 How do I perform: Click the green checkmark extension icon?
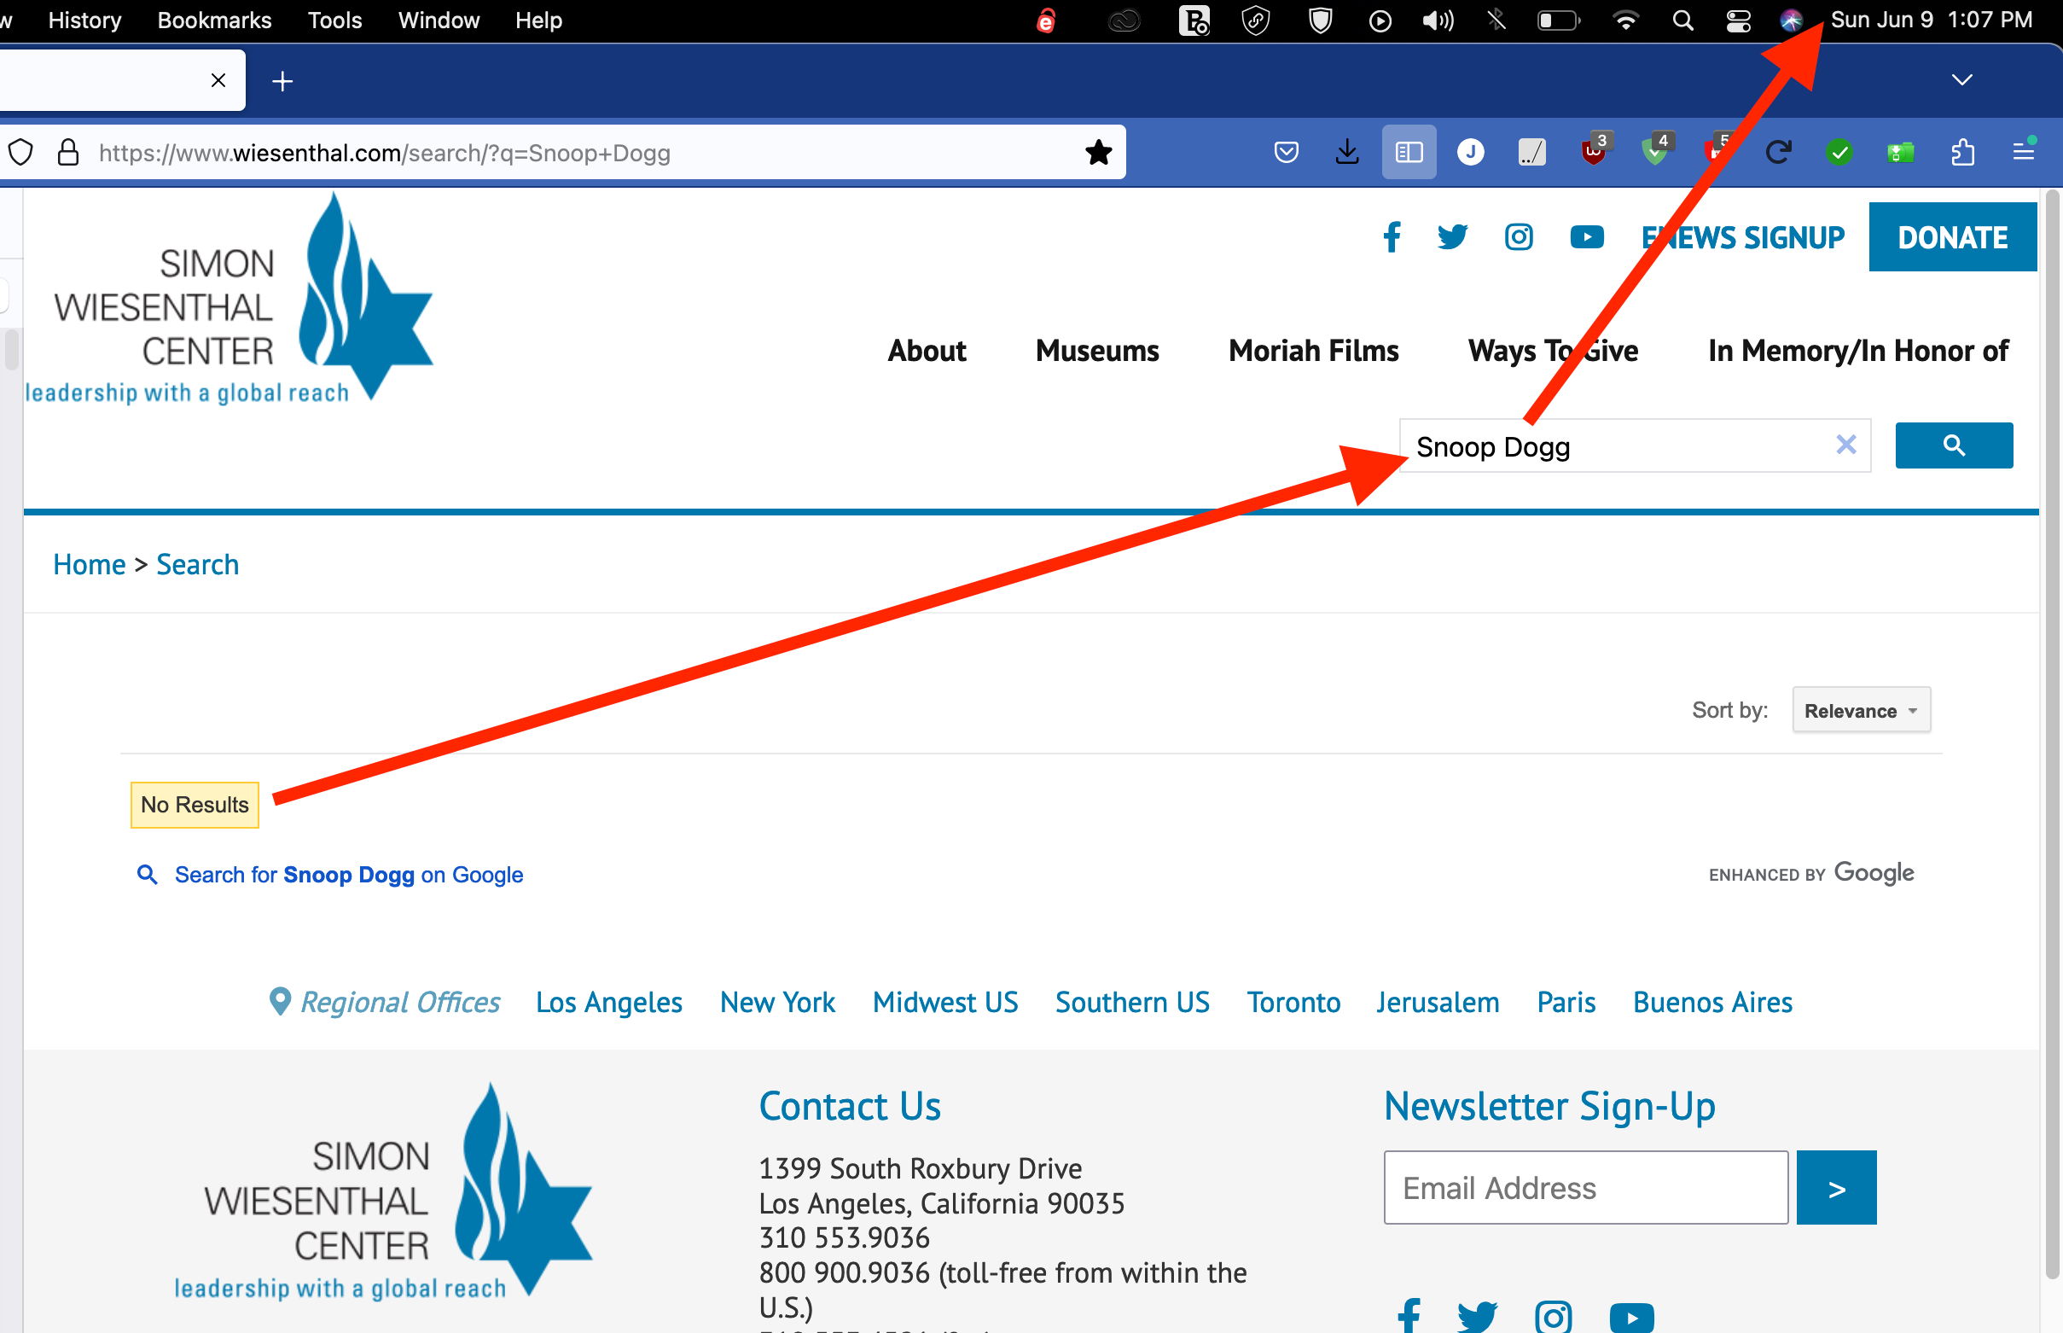click(1839, 153)
